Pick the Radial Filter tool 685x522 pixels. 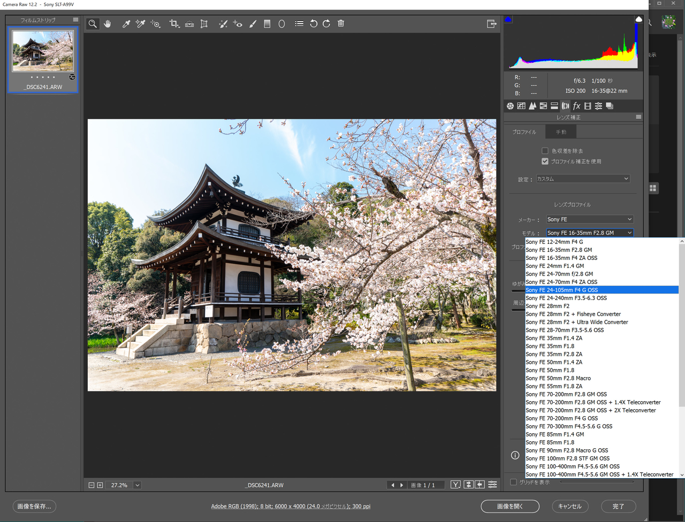point(281,24)
